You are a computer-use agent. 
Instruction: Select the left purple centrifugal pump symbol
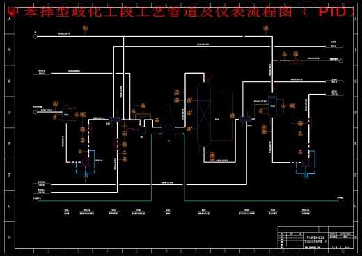point(85,162)
